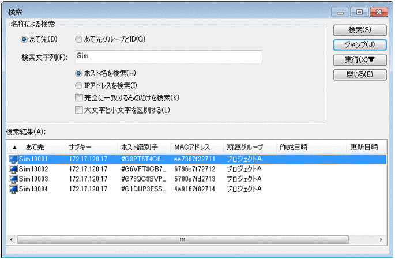Sort by the 更新日時 column header
Image resolution: width=395 pixels, height=260 pixels.
click(x=367, y=147)
